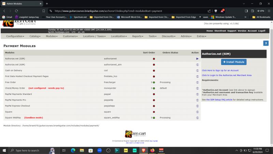Click red status dot for Square
The image size is (273, 154).
[154, 112]
